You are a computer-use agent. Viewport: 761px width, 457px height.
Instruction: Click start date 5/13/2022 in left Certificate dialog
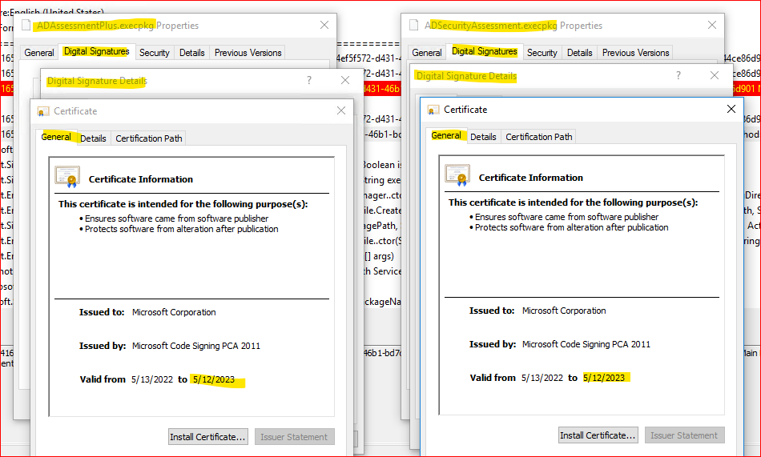[x=152, y=379]
